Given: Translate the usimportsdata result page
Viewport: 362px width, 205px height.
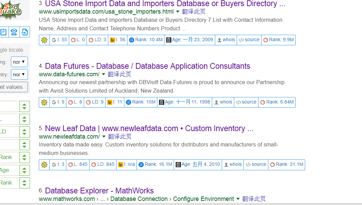Looking at the screenshot, I should (x=193, y=12).
